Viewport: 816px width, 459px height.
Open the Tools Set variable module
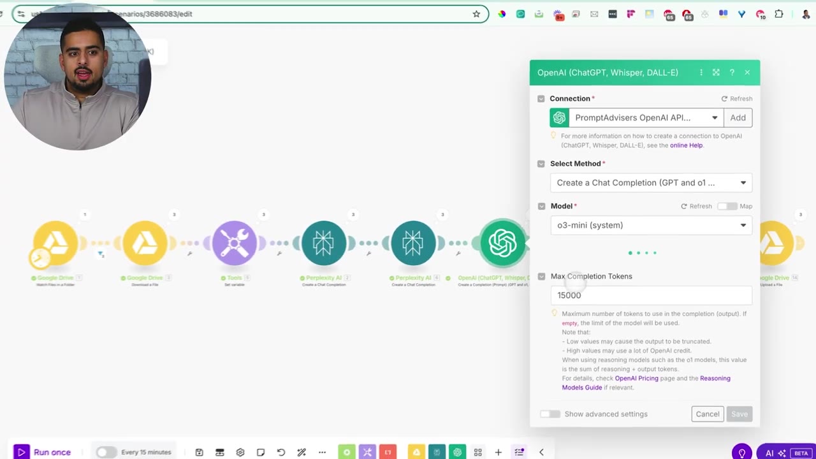click(x=235, y=243)
